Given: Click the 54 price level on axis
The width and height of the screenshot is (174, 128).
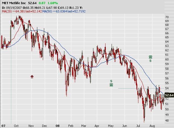Looking at the screenshot, I should [x=167, y=88].
